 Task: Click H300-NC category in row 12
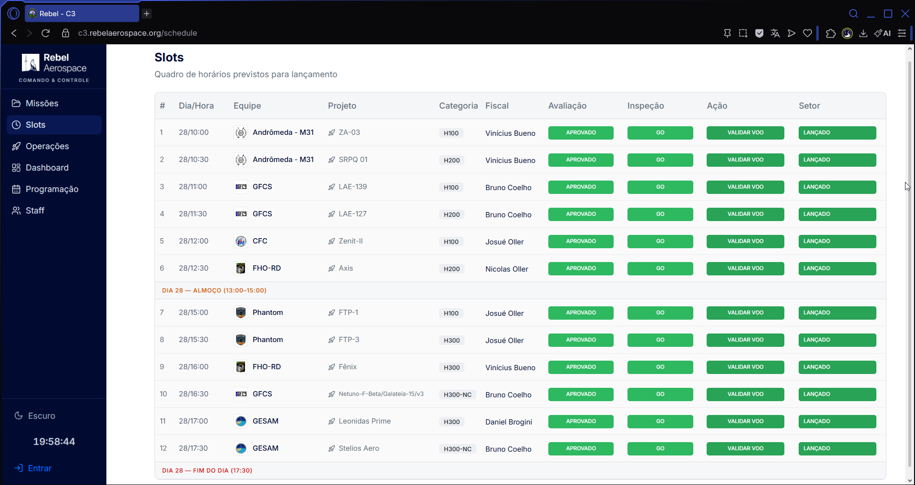458,449
